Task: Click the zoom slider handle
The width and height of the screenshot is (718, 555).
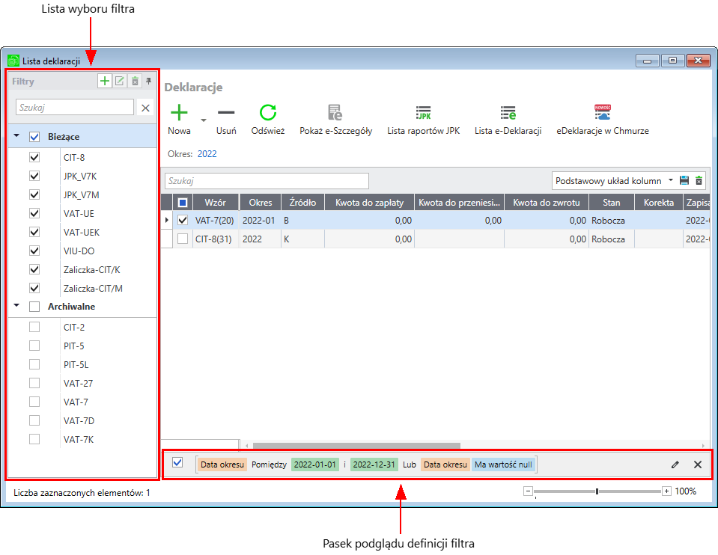Action: pos(597,491)
